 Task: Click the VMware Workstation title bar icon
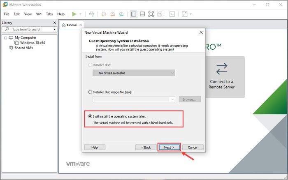(5, 5)
